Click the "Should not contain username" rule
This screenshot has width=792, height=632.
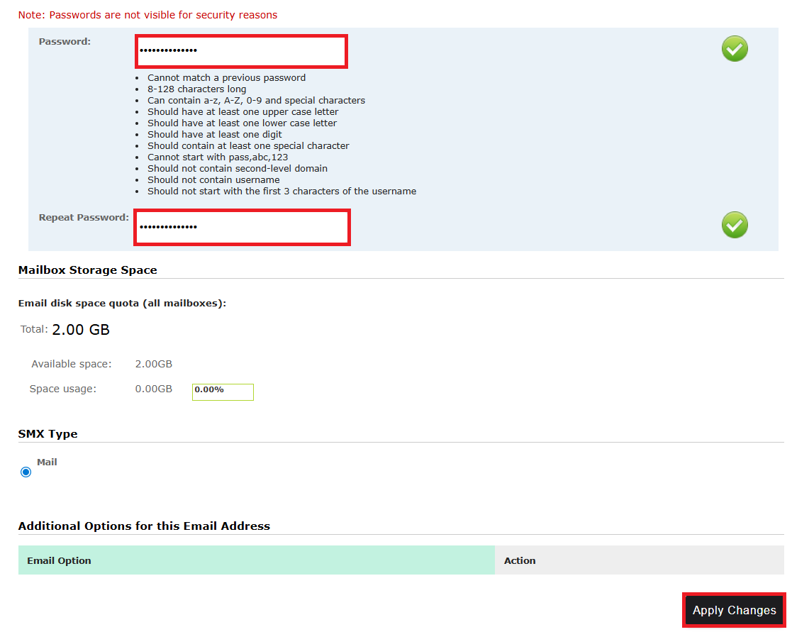(x=213, y=180)
